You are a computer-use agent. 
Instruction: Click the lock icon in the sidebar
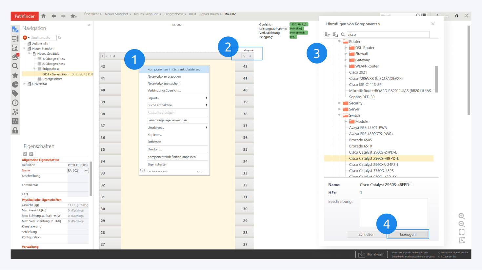(15, 130)
